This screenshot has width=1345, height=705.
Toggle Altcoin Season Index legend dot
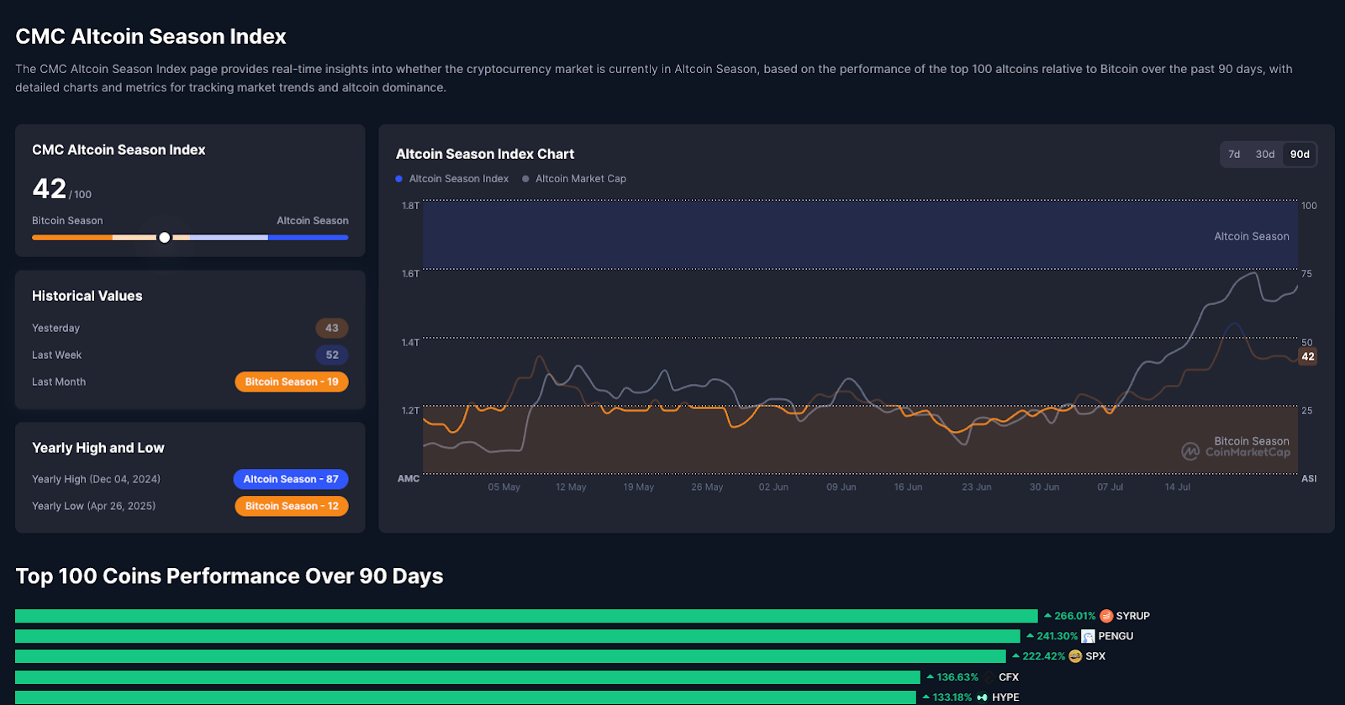point(399,179)
